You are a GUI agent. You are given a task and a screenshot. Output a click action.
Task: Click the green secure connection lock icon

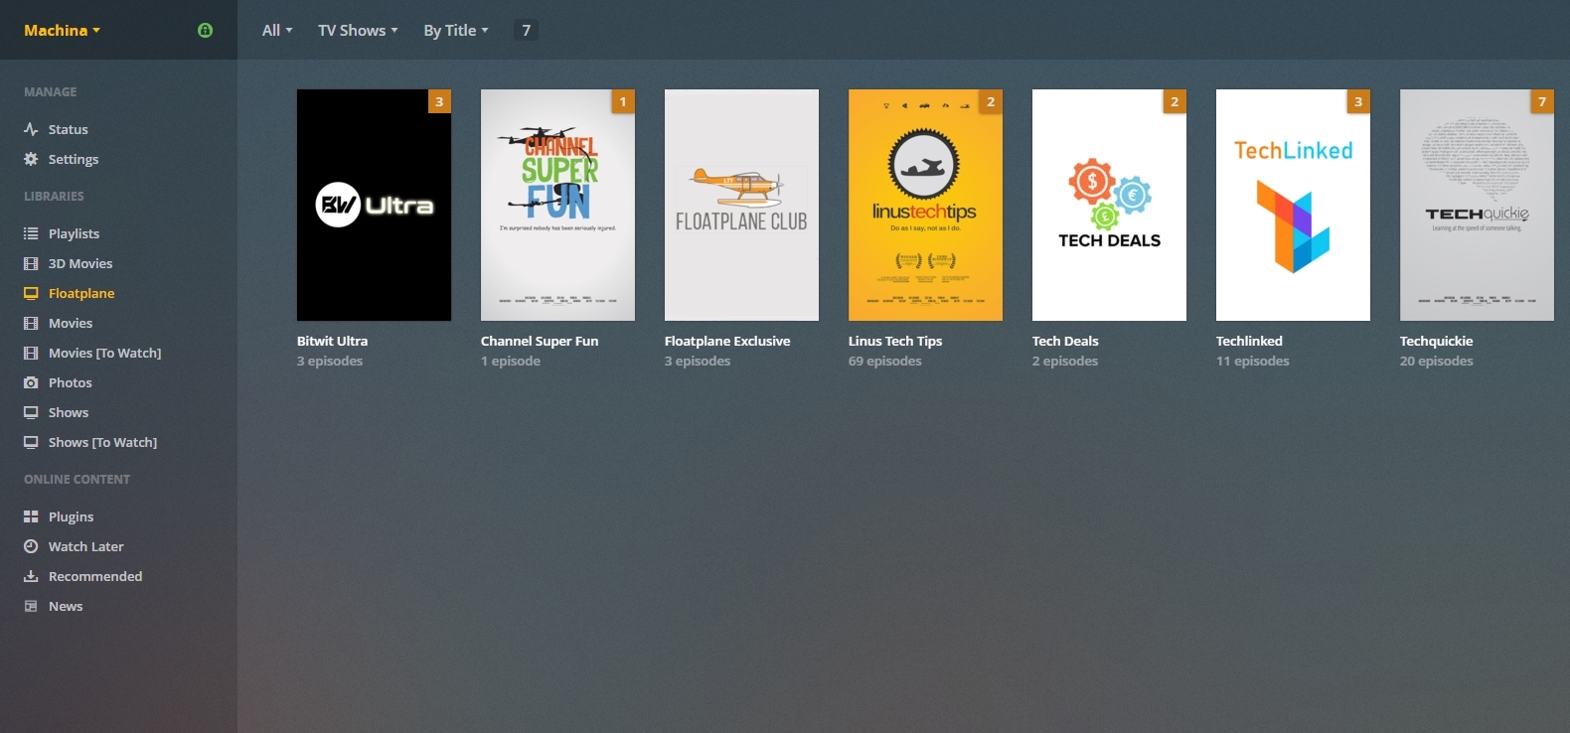pos(205,31)
